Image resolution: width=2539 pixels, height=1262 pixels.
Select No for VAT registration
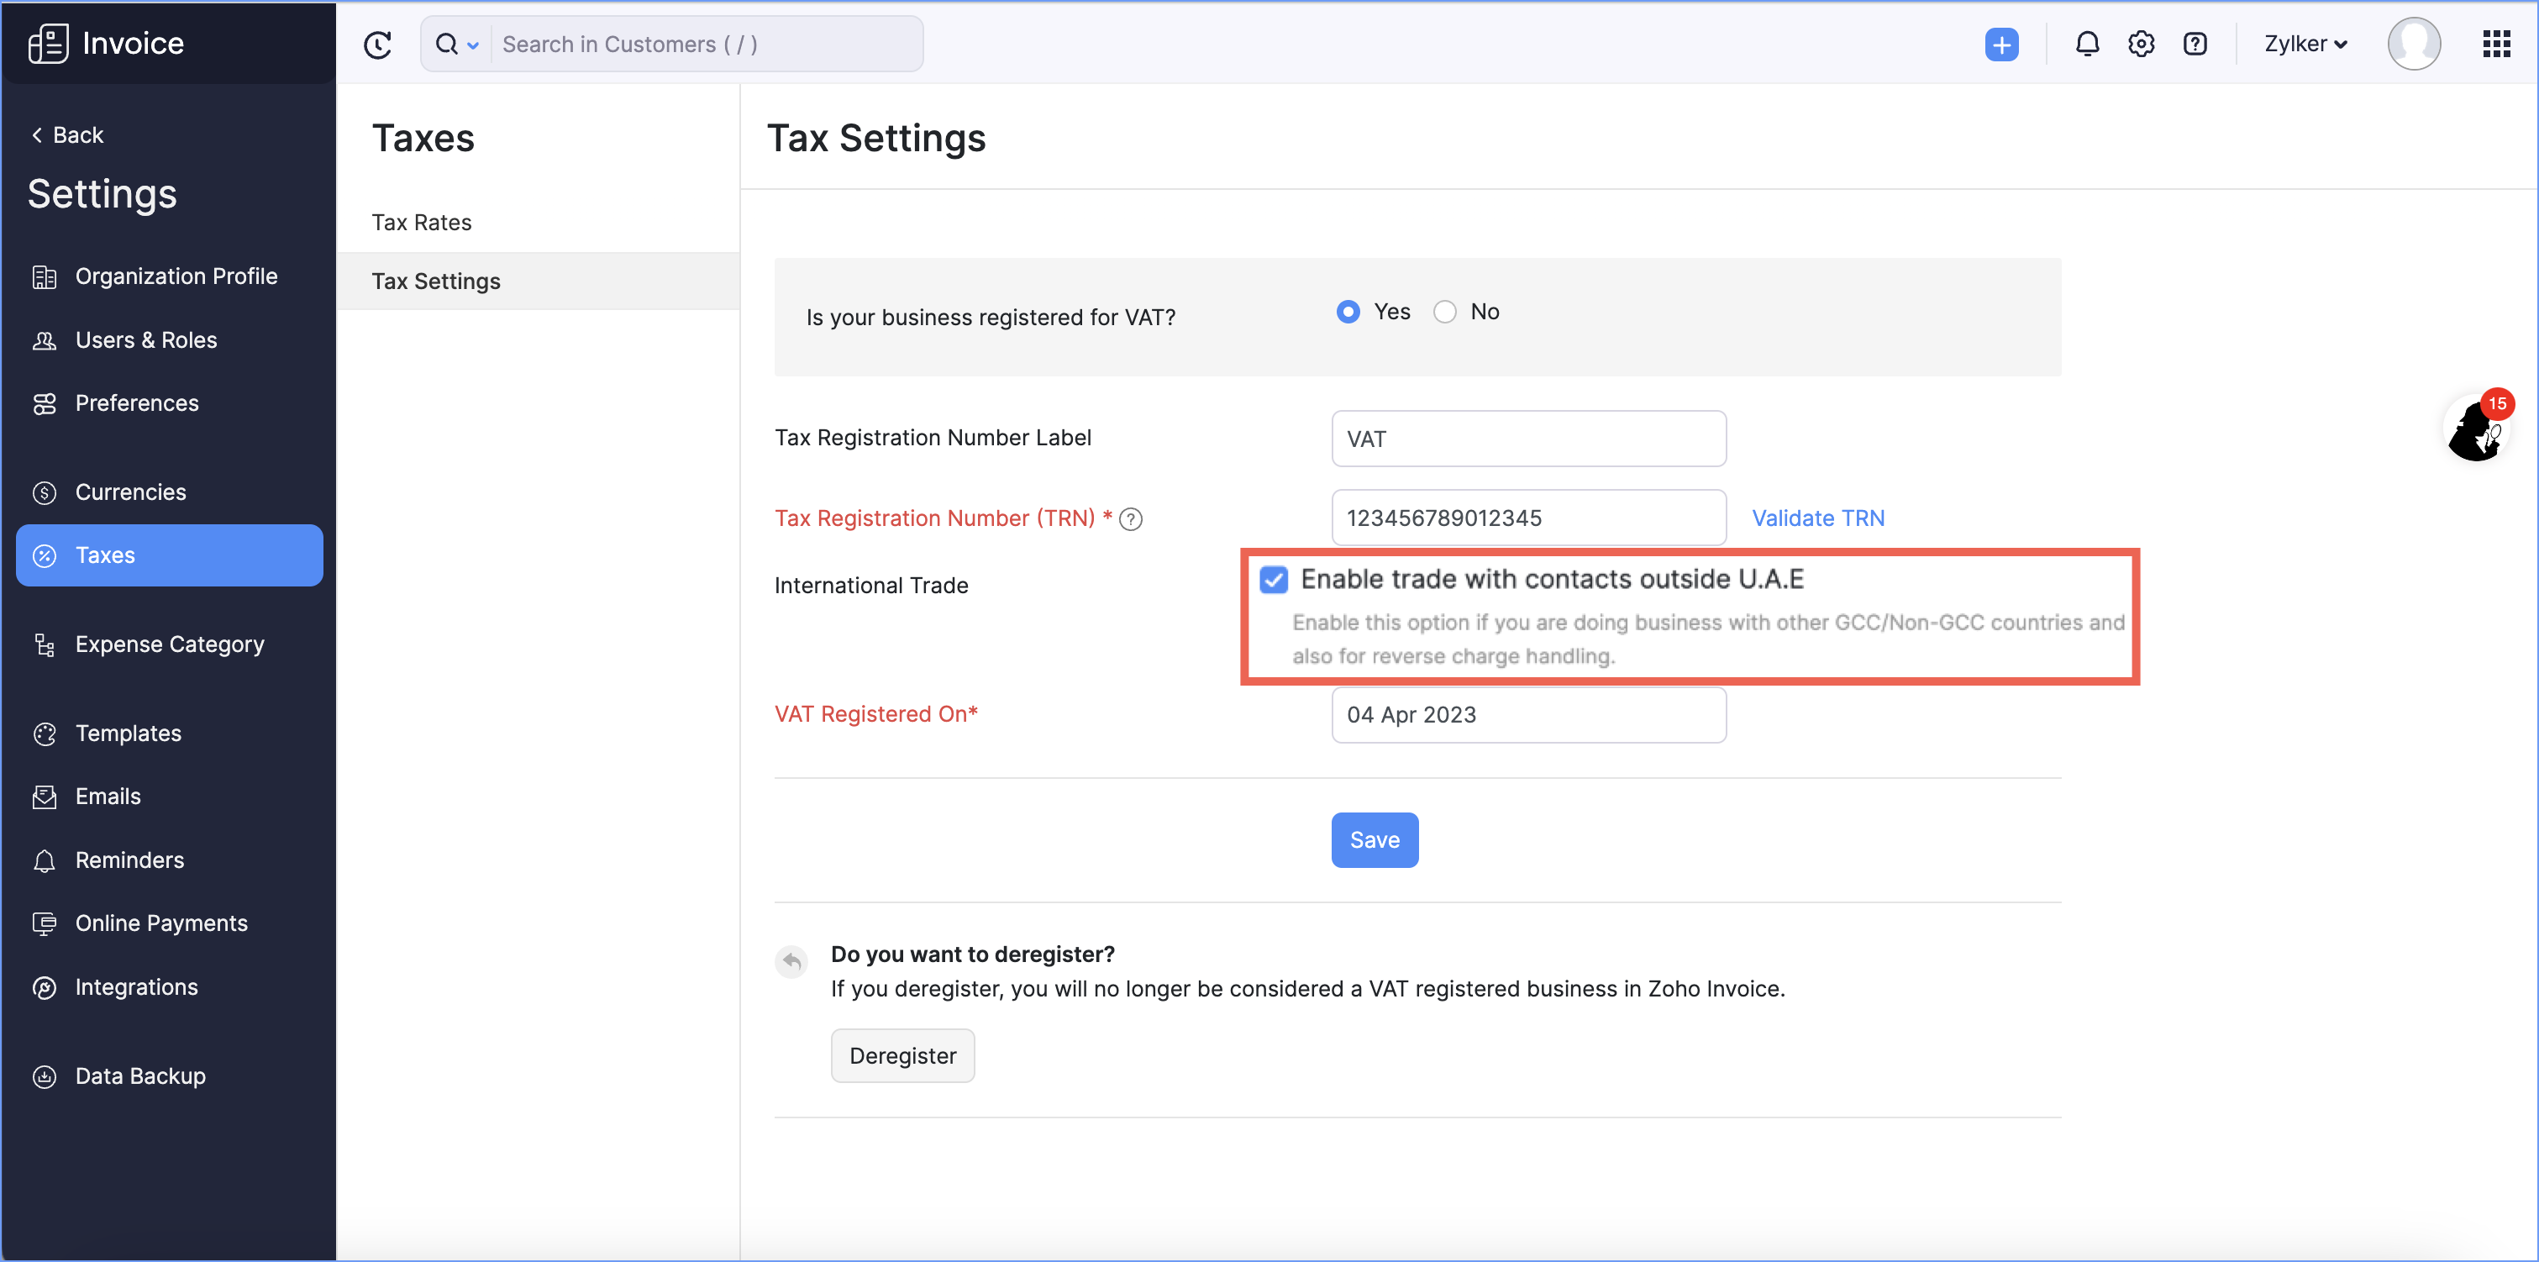pyautogui.click(x=1444, y=312)
